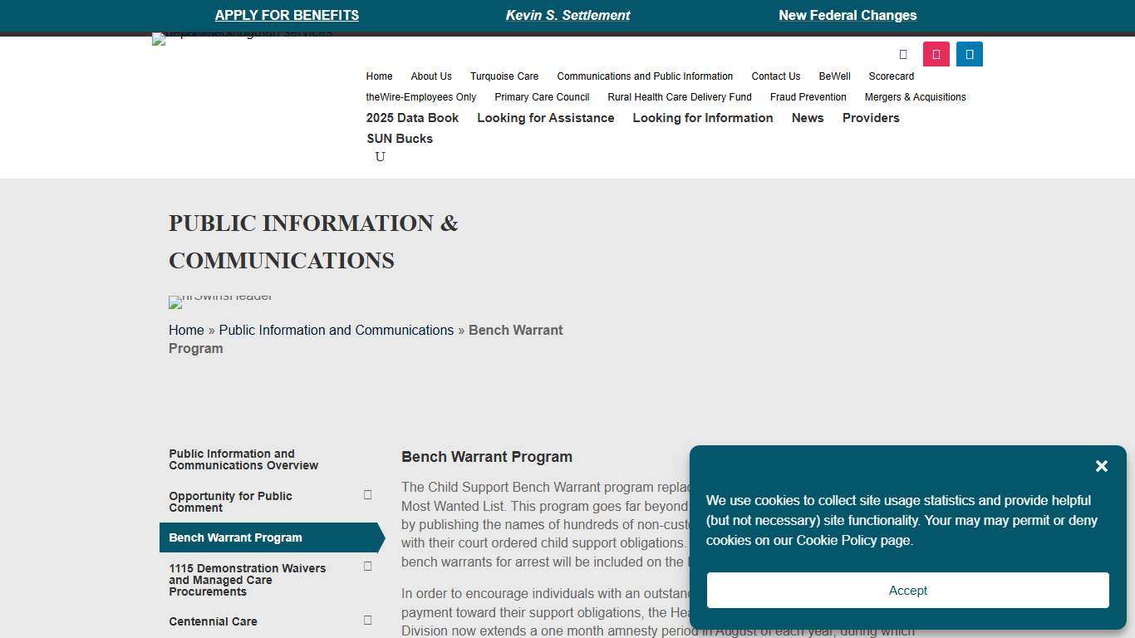Click the search icon below SUN Bucks

380,157
